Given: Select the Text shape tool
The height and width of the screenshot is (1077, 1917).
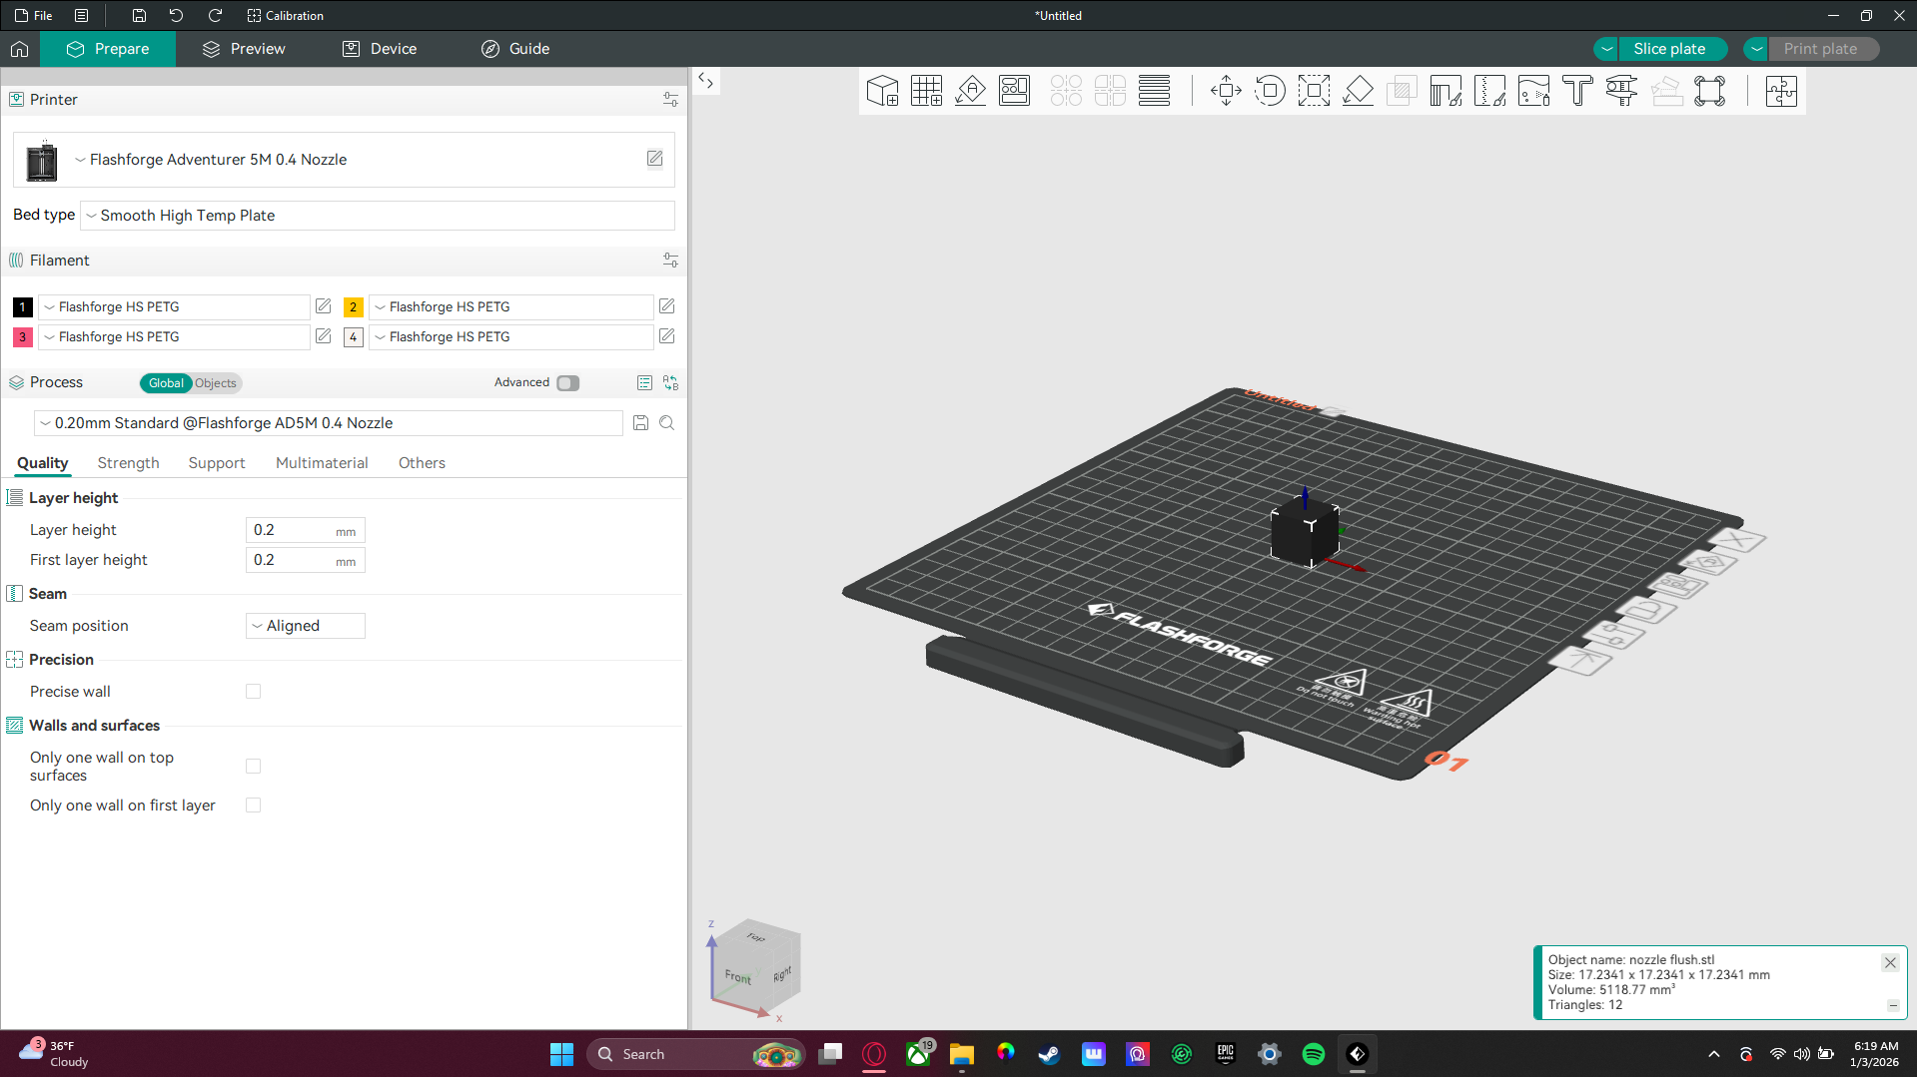Looking at the screenshot, I should pos(1577,91).
